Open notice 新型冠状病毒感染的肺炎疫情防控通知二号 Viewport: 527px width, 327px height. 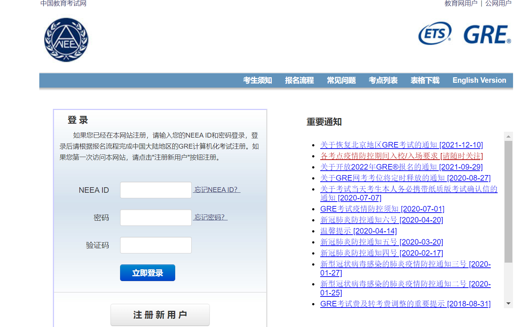pos(405,288)
